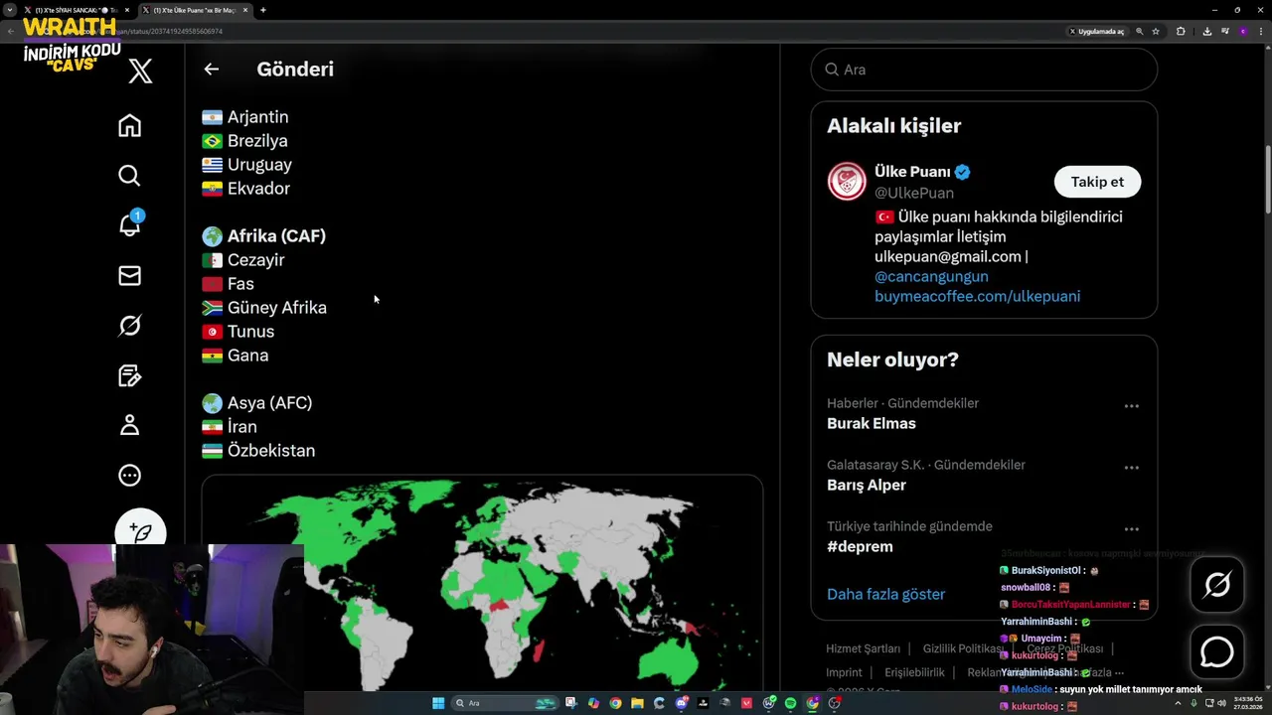Open Grok icon in the left sidebar
The width and height of the screenshot is (1272, 715).
click(x=129, y=326)
